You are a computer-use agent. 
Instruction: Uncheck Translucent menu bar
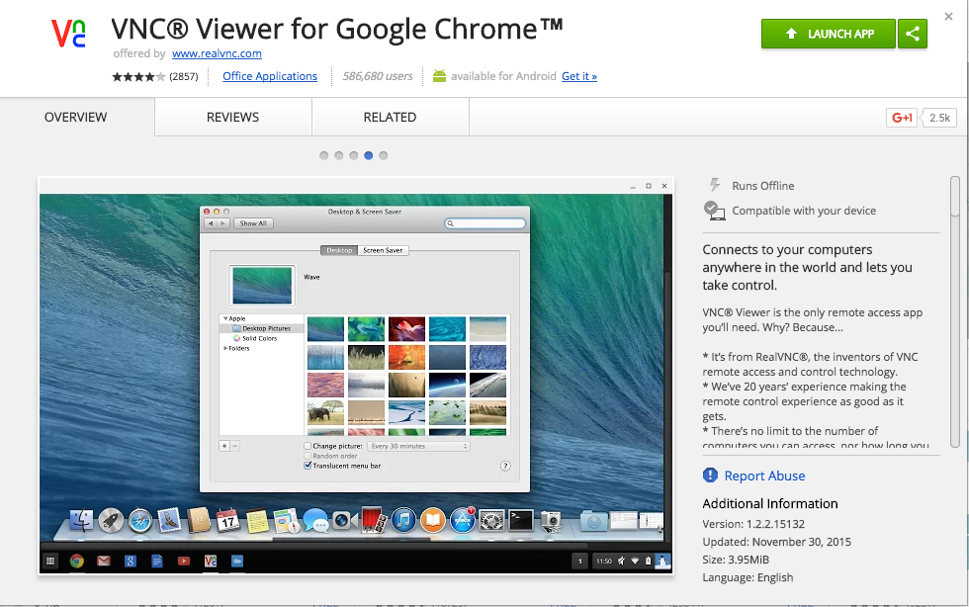308,466
